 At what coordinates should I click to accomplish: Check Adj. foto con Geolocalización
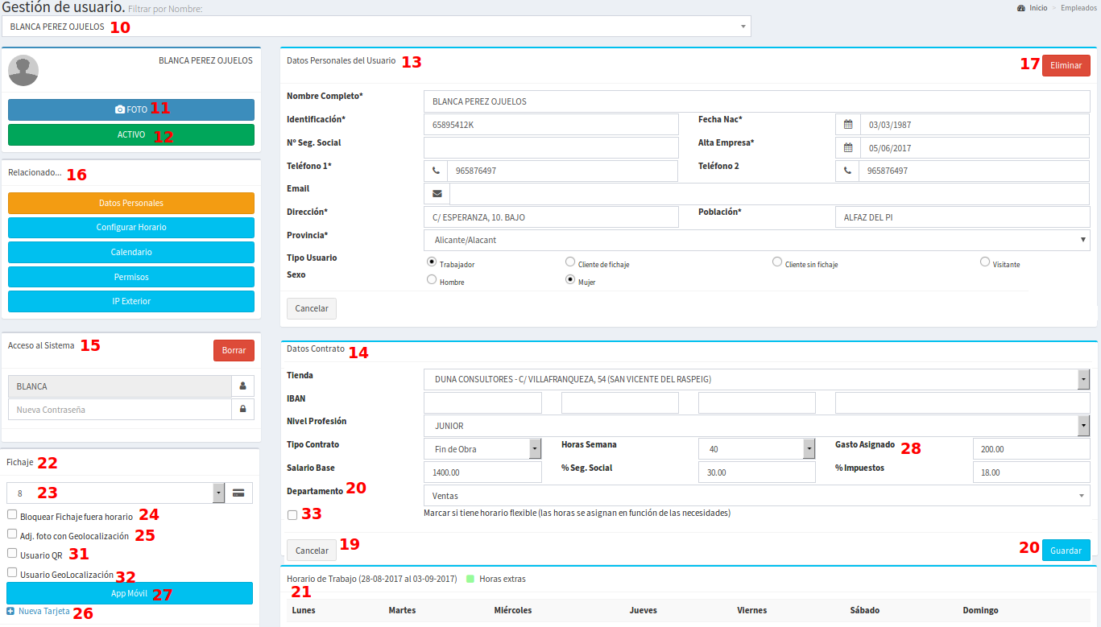click(12, 534)
